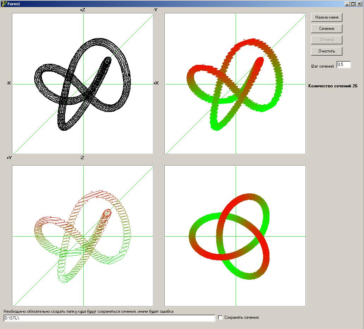The image size is (364, 329).
Task: Click the greyed-out "Отмена" button
Action: coord(327,40)
